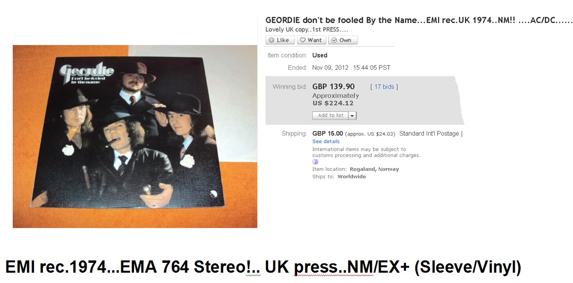Click the GBP 15.00 shipping cost
The height and width of the screenshot is (283, 573).
tap(328, 134)
